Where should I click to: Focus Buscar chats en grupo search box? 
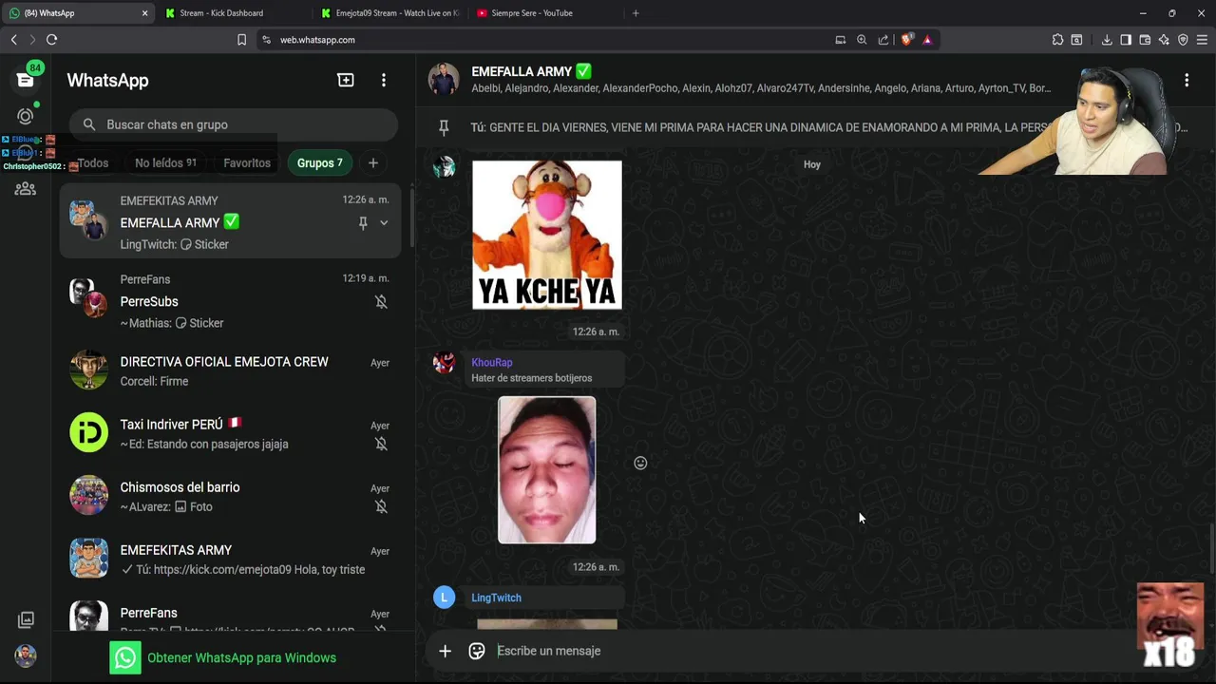click(233, 124)
